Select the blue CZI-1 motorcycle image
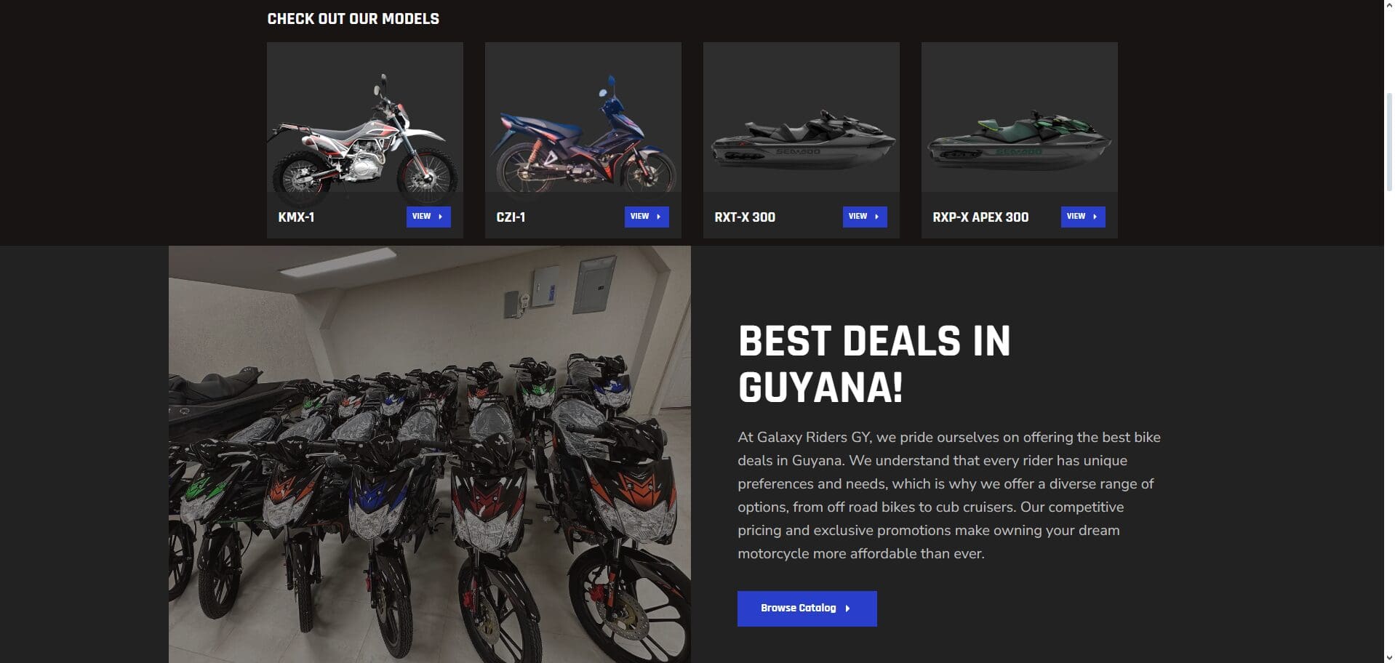 pos(583,118)
